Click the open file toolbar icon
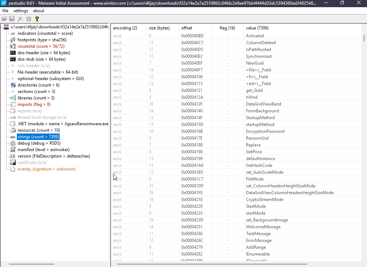Screen dimensions: 367x267 pyautogui.click(x=4, y=19)
